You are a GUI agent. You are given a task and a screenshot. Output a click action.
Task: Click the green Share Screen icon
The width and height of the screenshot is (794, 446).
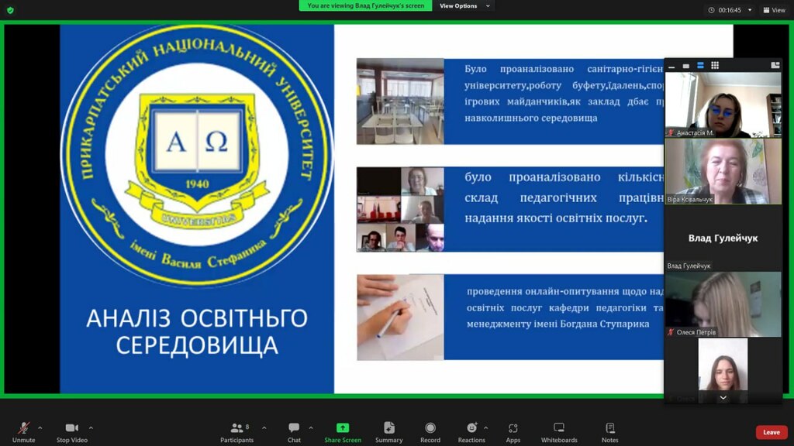pos(343,428)
